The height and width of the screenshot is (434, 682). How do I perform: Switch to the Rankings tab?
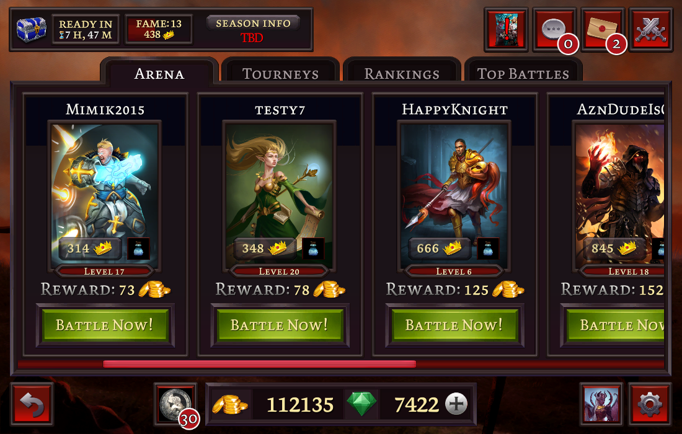402,74
